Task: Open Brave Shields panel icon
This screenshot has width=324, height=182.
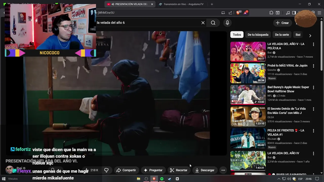Action: pos(238,13)
